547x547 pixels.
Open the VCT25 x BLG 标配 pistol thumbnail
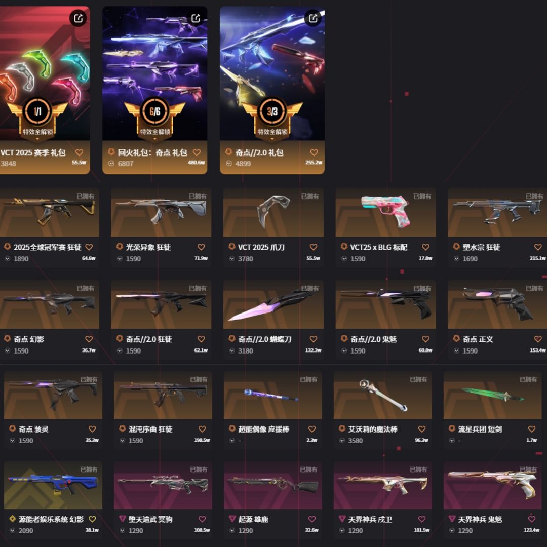point(385,212)
